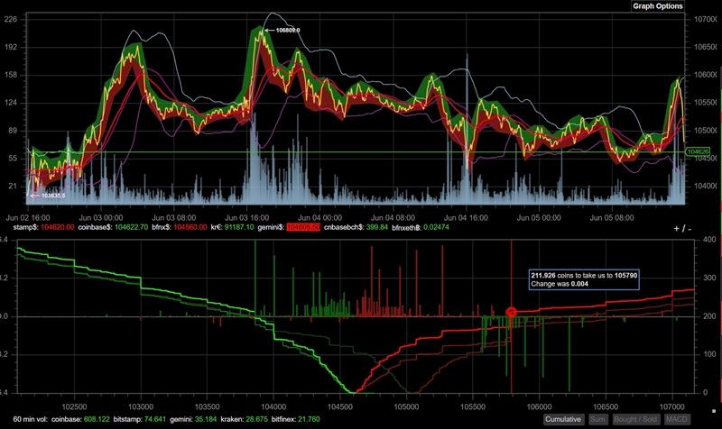This screenshot has height=429, width=722.
Task: Switch on the MACD indicator
Action: 674,420
